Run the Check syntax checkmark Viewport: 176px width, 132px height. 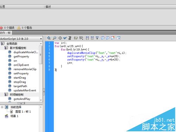[x=65, y=38]
